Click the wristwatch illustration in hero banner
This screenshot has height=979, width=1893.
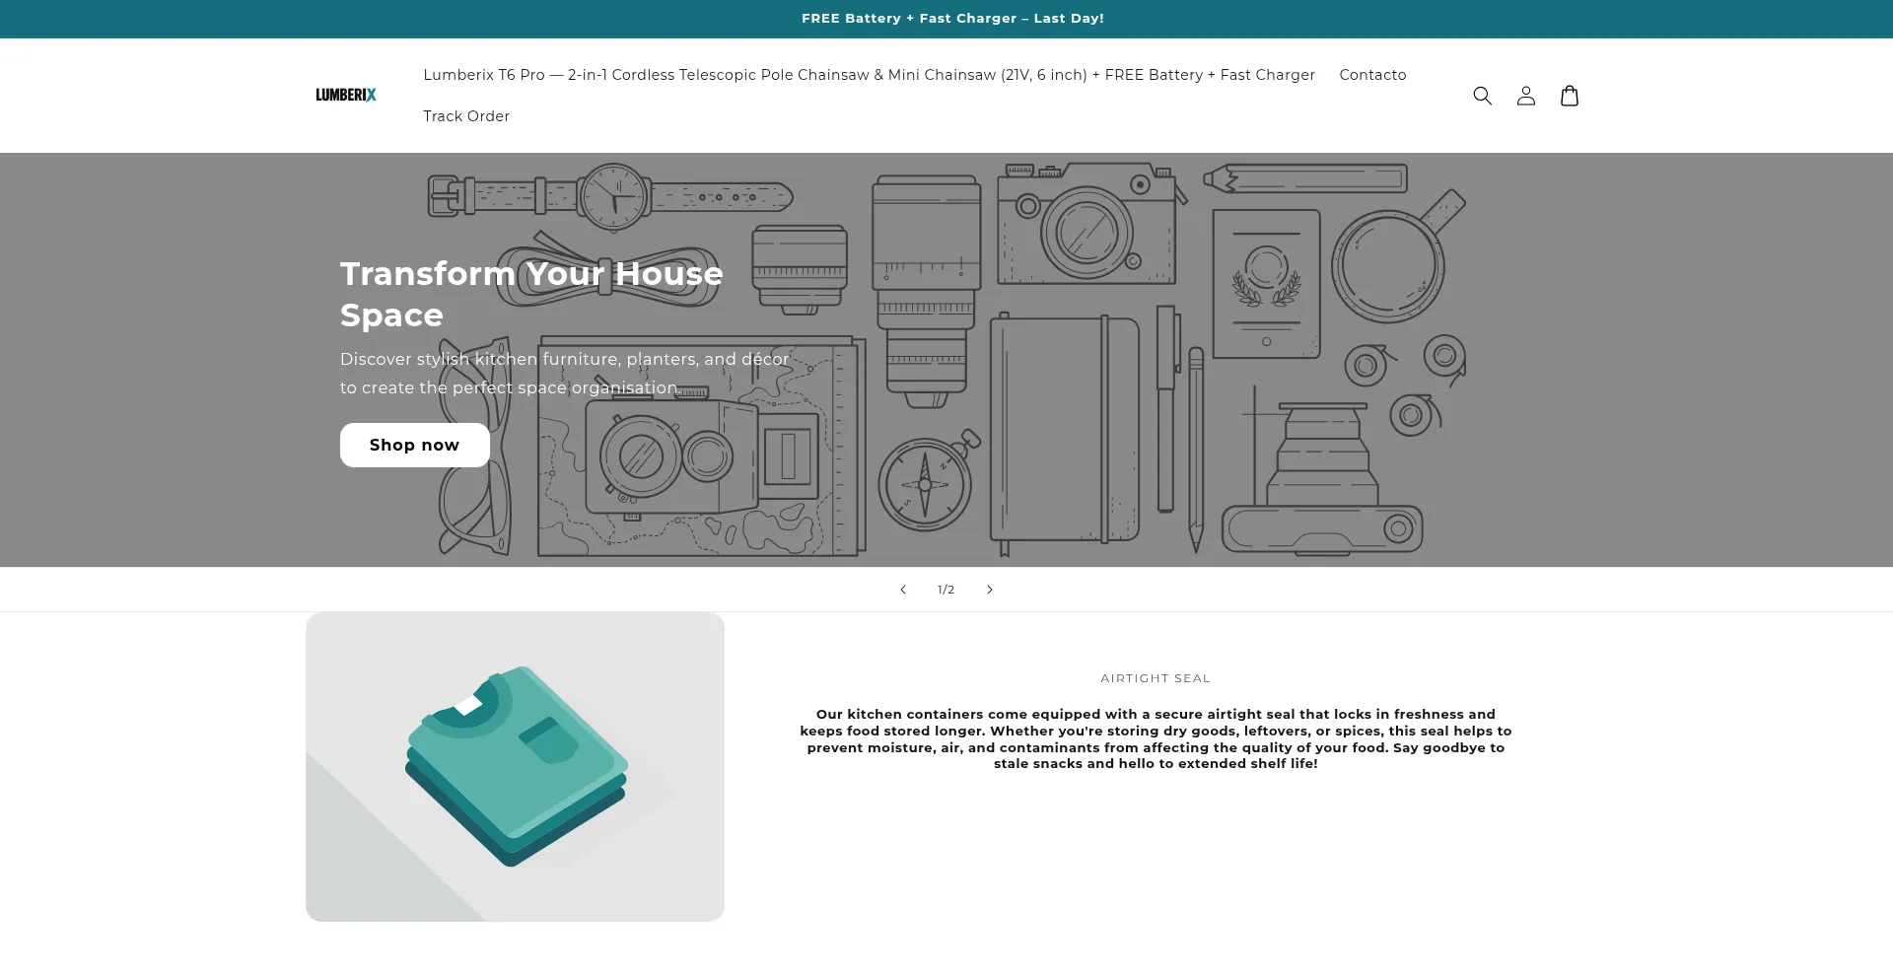(611, 196)
